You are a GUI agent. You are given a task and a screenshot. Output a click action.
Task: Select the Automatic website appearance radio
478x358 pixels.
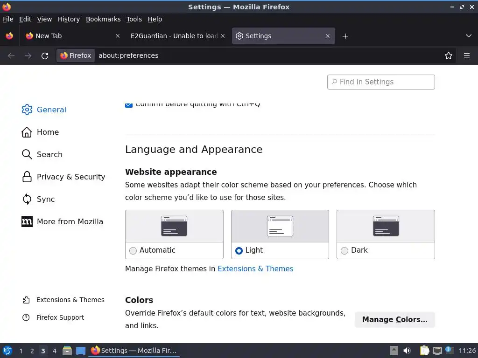(x=133, y=250)
